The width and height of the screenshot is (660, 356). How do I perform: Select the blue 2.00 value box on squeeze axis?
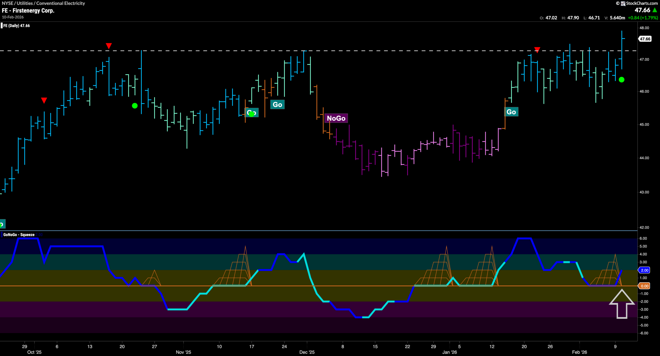644,270
